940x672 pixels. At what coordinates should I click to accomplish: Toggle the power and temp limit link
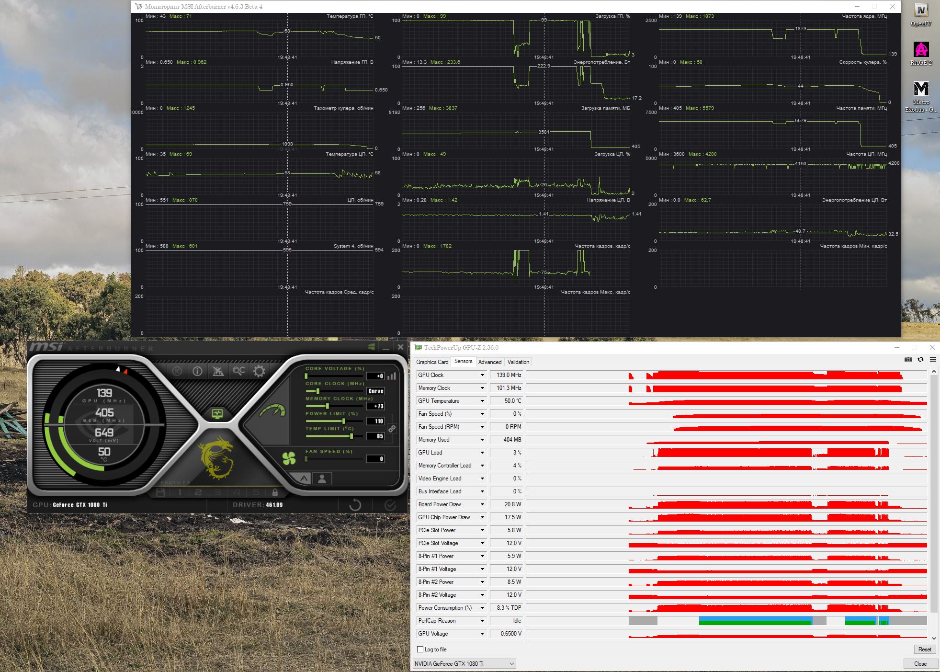pyautogui.click(x=392, y=429)
